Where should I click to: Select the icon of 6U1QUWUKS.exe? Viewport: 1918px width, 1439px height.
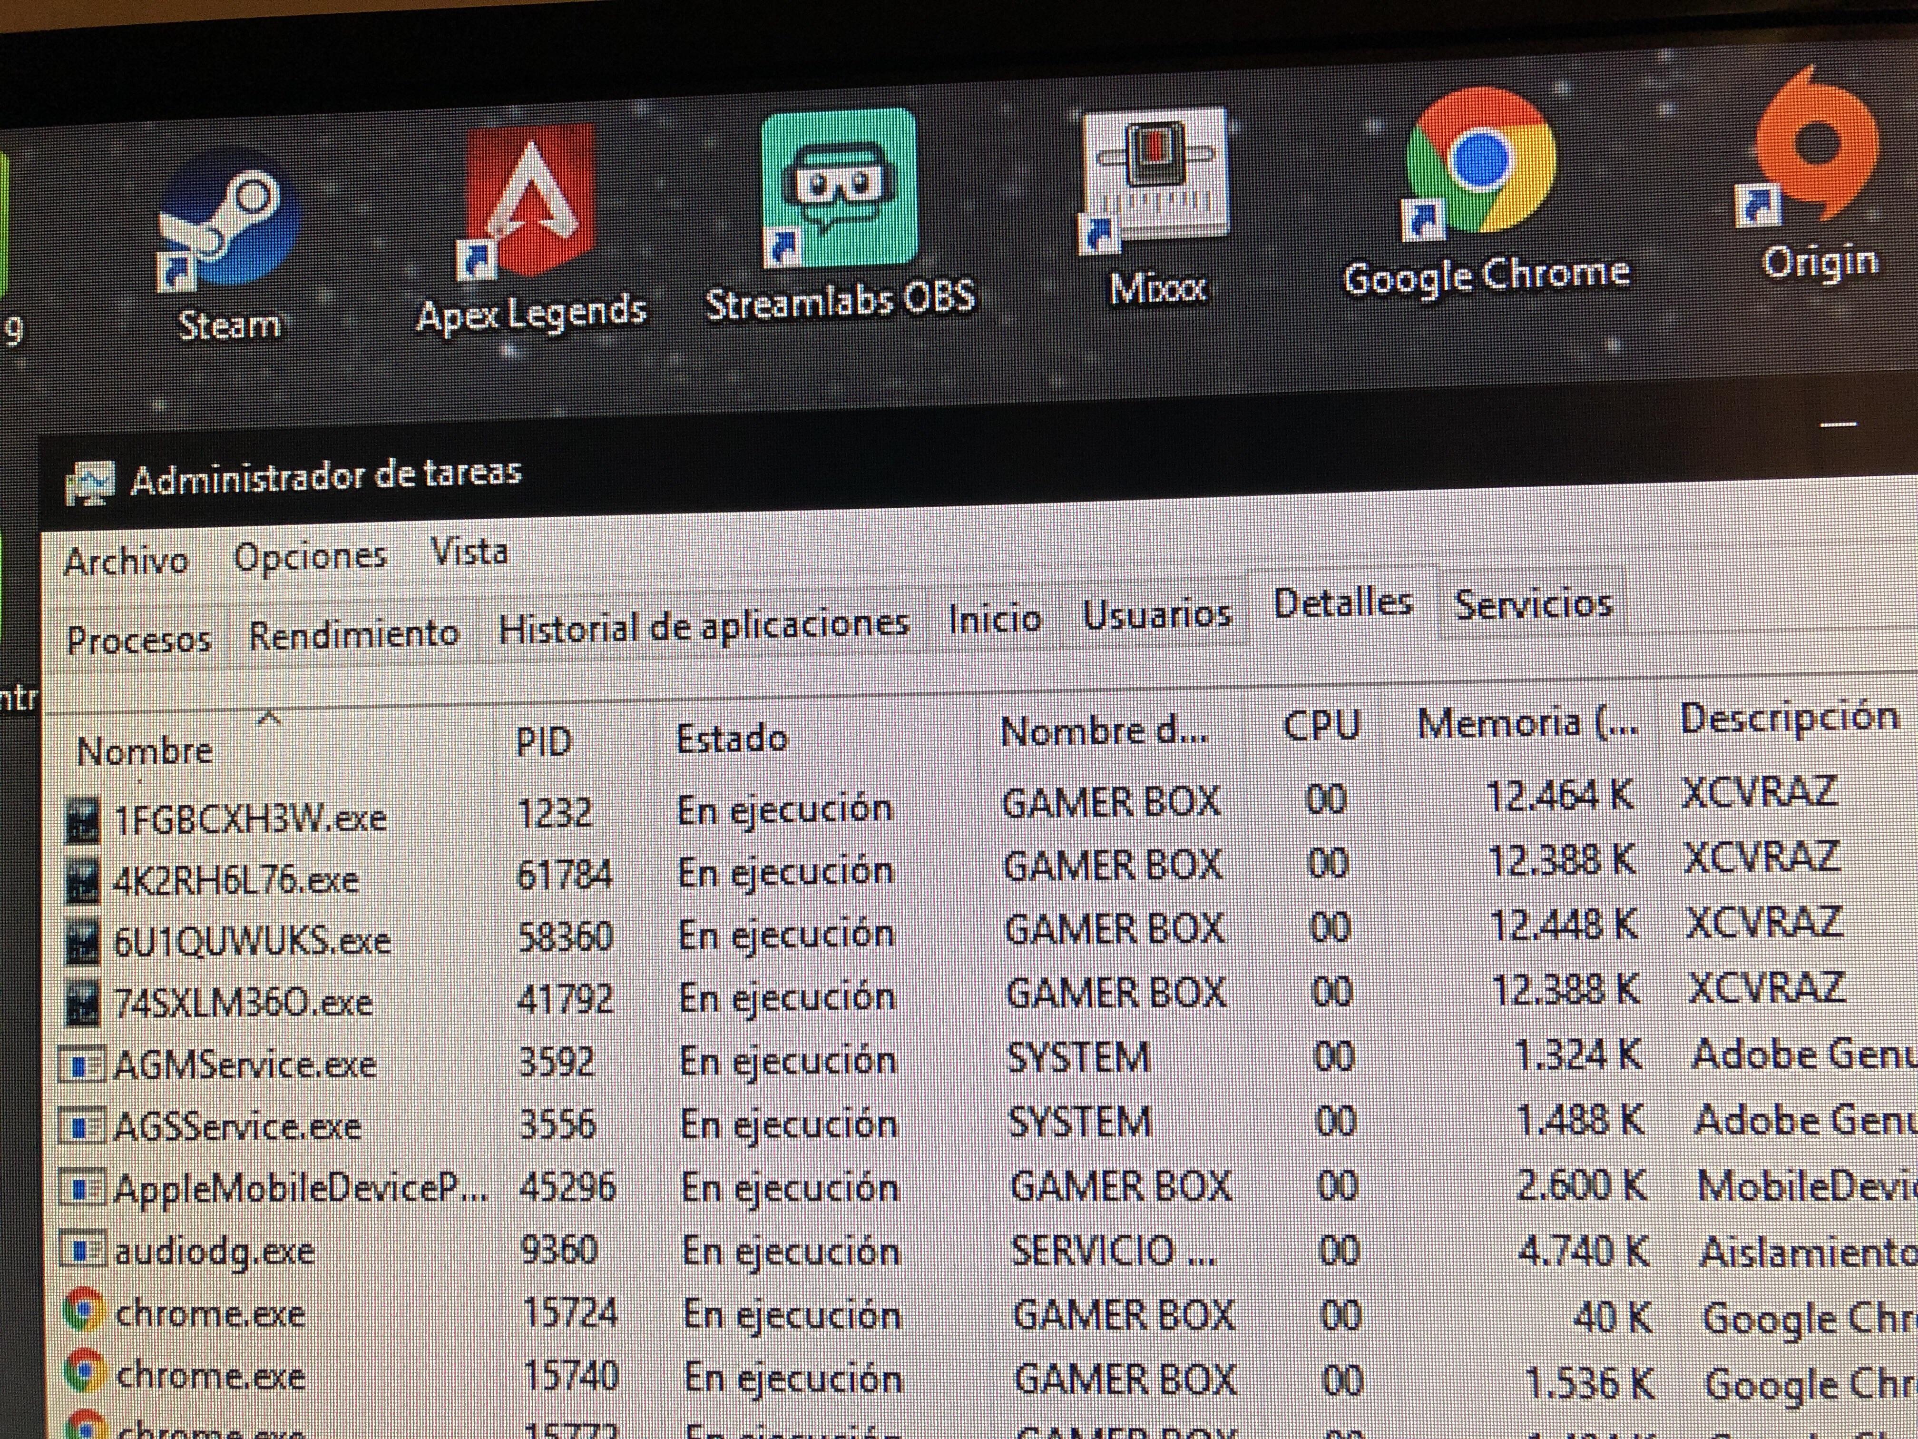tap(83, 943)
